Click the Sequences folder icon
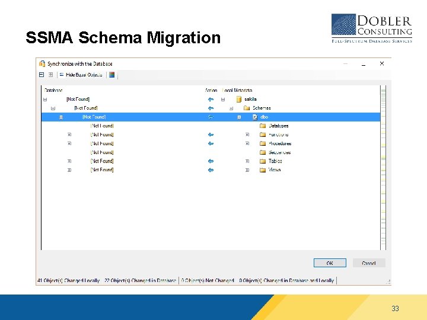Viewport: 427px width, 320px height. click(263, 152)
